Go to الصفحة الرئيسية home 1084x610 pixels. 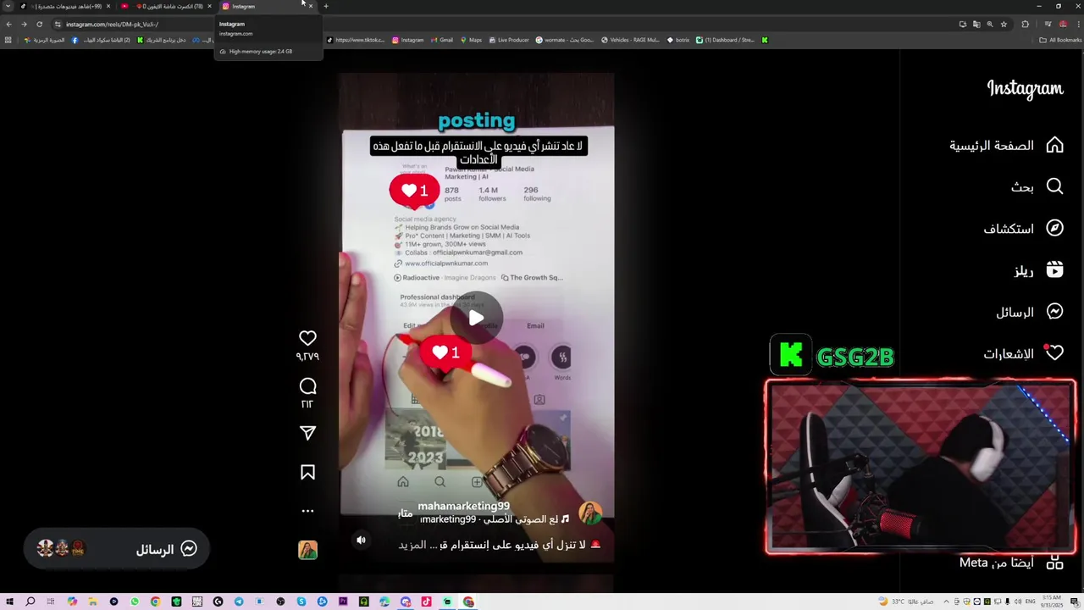pos(1007,145)
